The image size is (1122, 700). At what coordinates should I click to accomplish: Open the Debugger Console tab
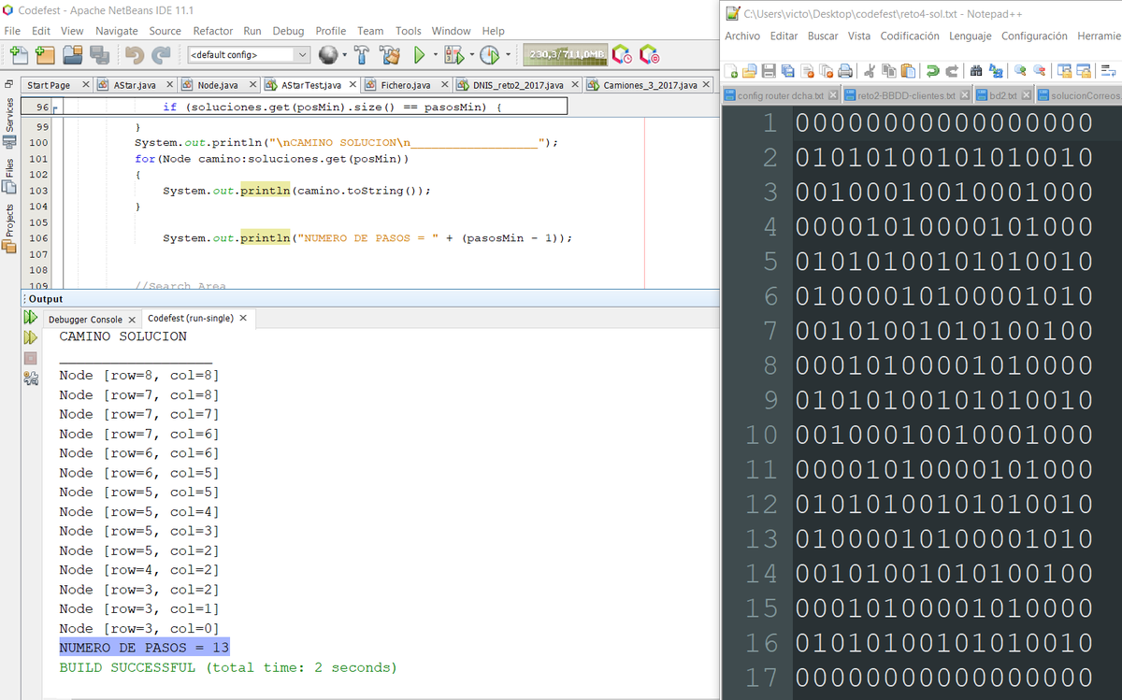(86, 320)
